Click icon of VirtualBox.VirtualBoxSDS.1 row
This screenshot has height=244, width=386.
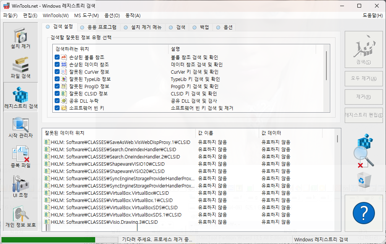[x=47, y=215]
